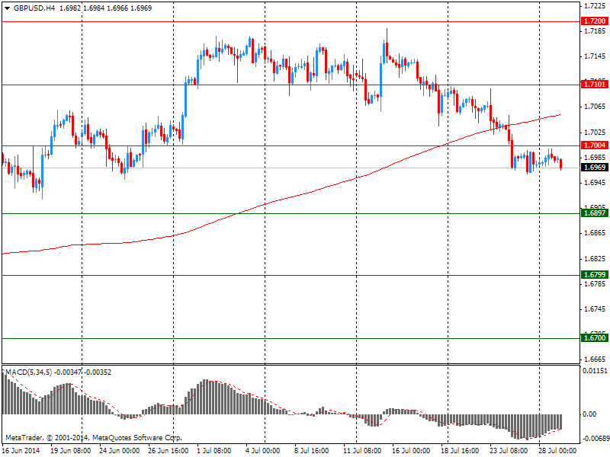Click the MetaTrader copyright notice text
This screenshot has height=457, width=610.
94,438
